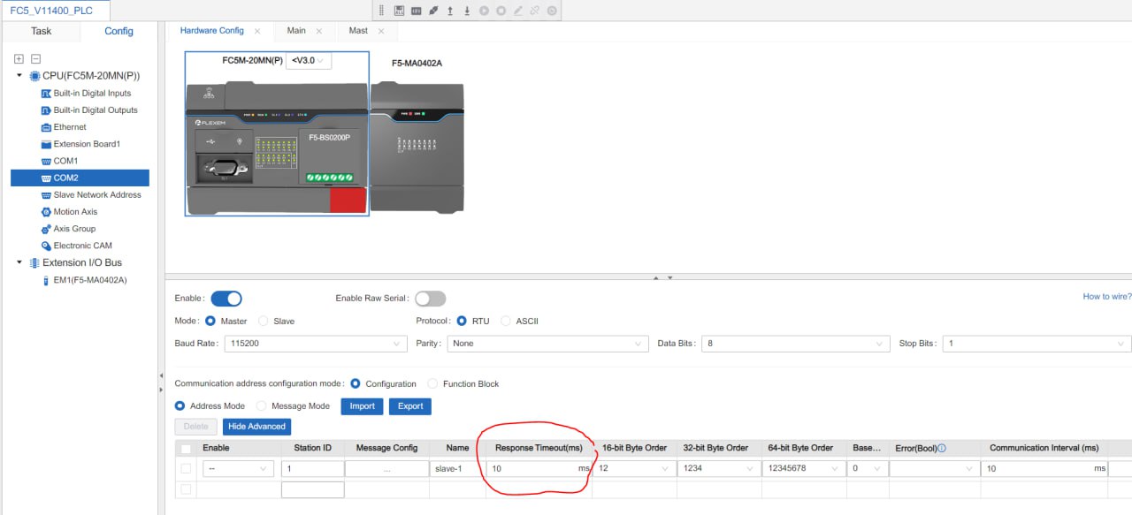
Task: Open the Stop Bits dropdown
Action: tap(1036, 344)
